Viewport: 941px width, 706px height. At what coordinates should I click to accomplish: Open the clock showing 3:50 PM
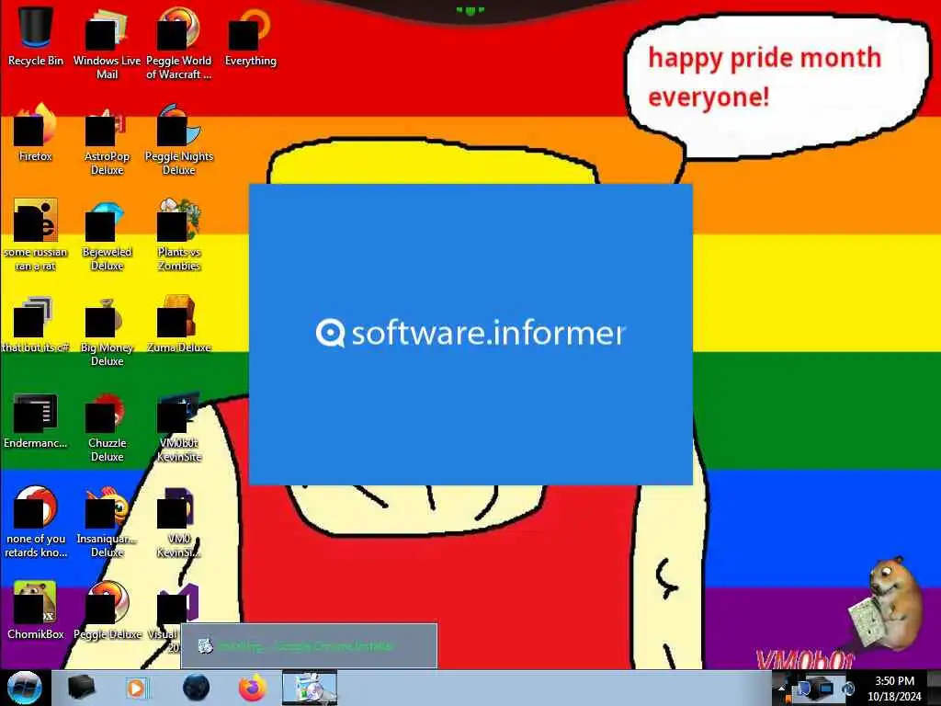pos(894,688)
